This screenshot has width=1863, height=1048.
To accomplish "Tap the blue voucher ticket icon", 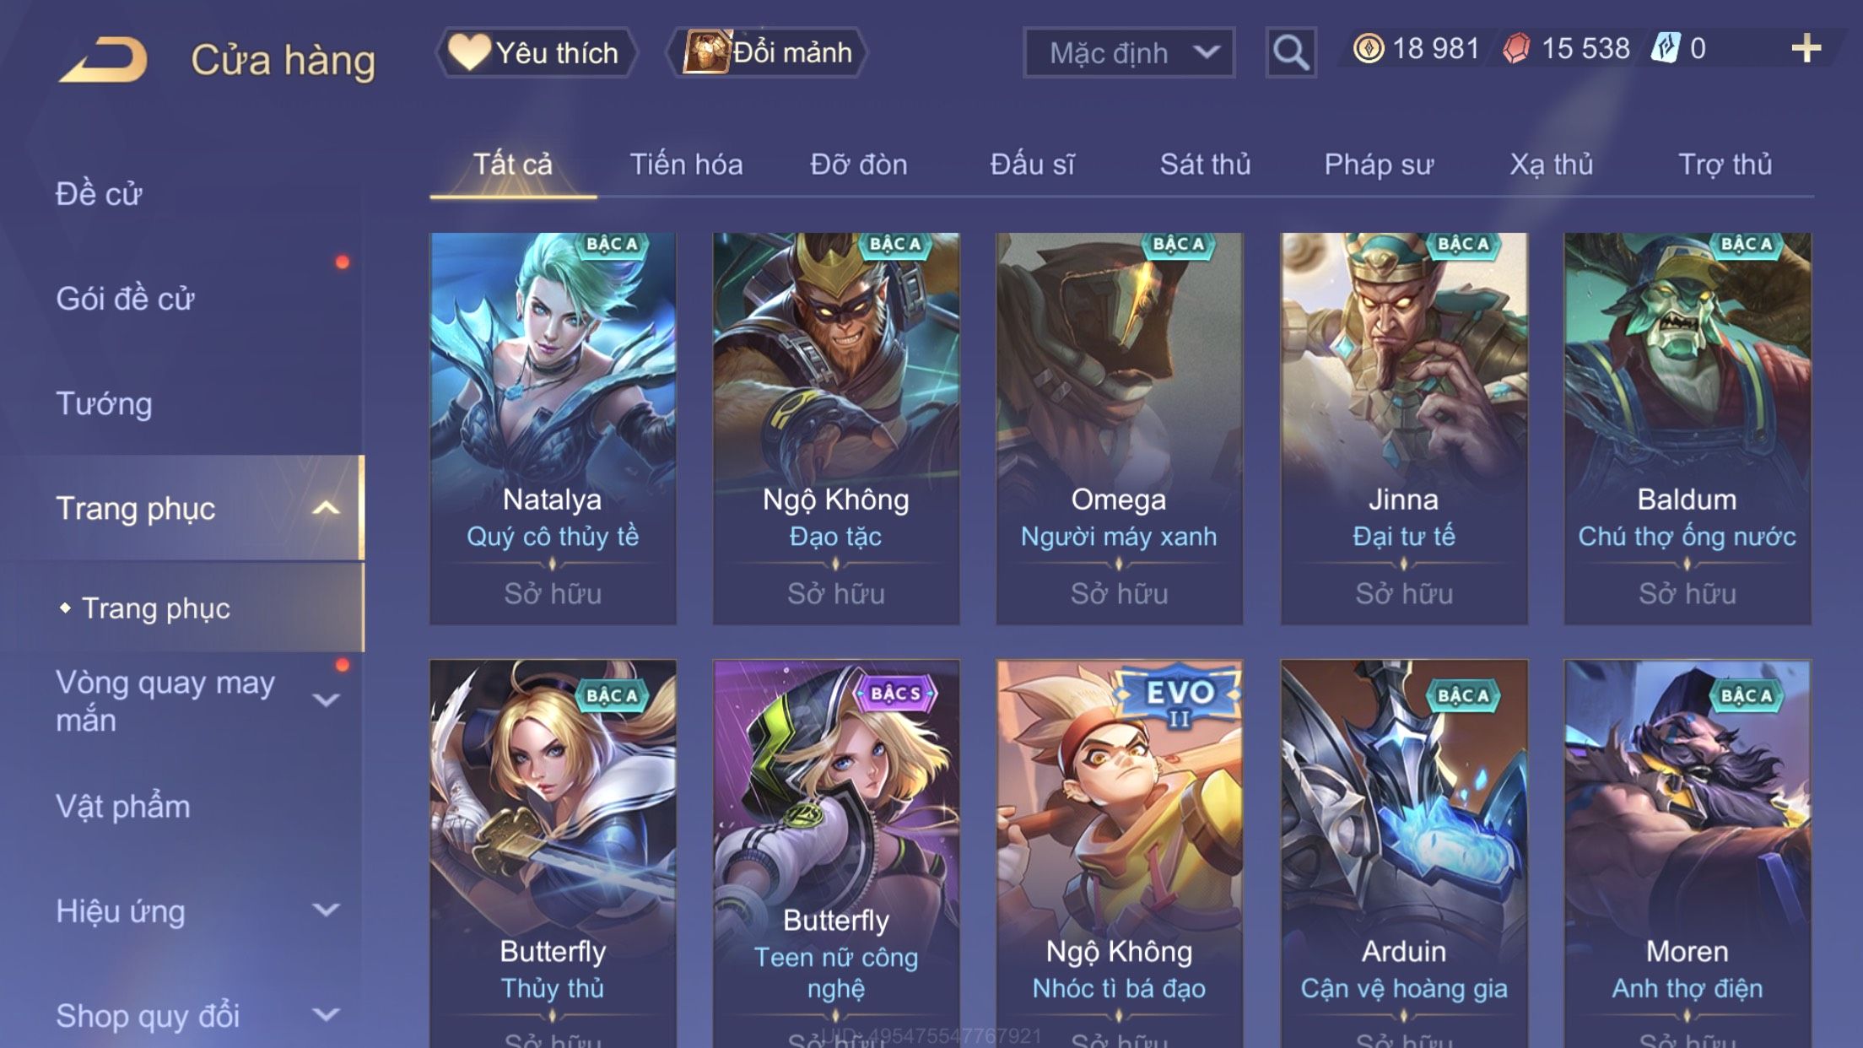I will tap(1666, 48).
